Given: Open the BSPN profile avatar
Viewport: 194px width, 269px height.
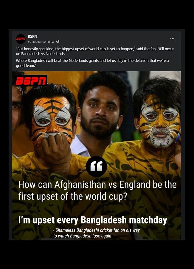Looking at the screenshot, I should click(x=21, y=39).
